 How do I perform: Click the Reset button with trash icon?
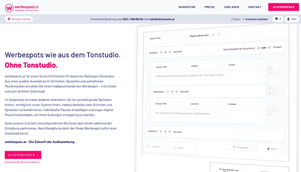272,149
